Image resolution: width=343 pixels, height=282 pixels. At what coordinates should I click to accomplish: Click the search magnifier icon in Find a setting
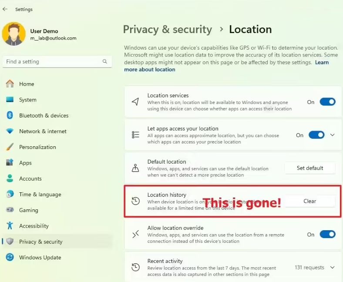pyautogui.click(x=105, y=61)
